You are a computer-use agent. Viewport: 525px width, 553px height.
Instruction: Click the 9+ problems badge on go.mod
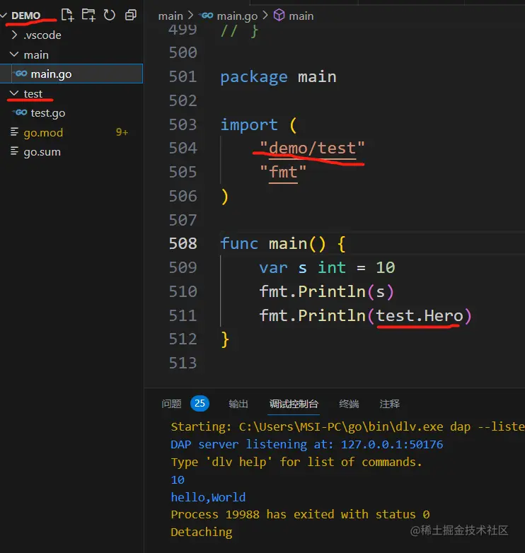coord(122,132)
